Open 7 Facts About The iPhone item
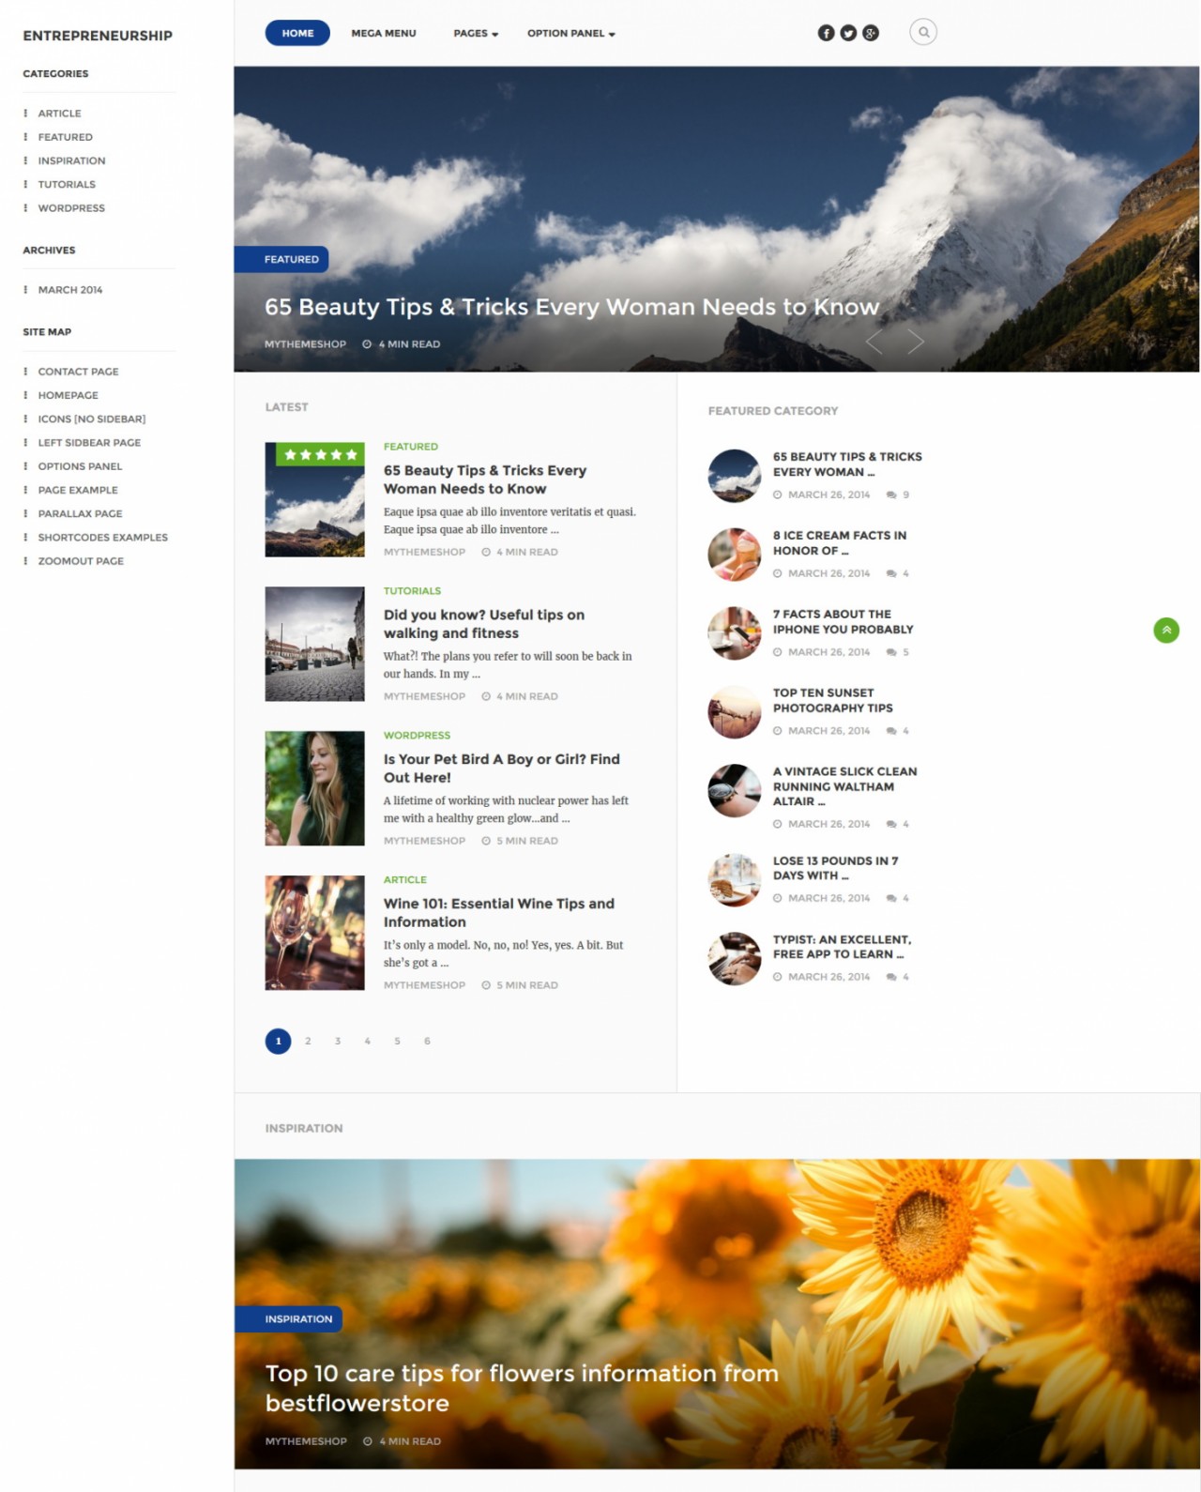Viewport: 1201px width, 1492px height. 844,622
